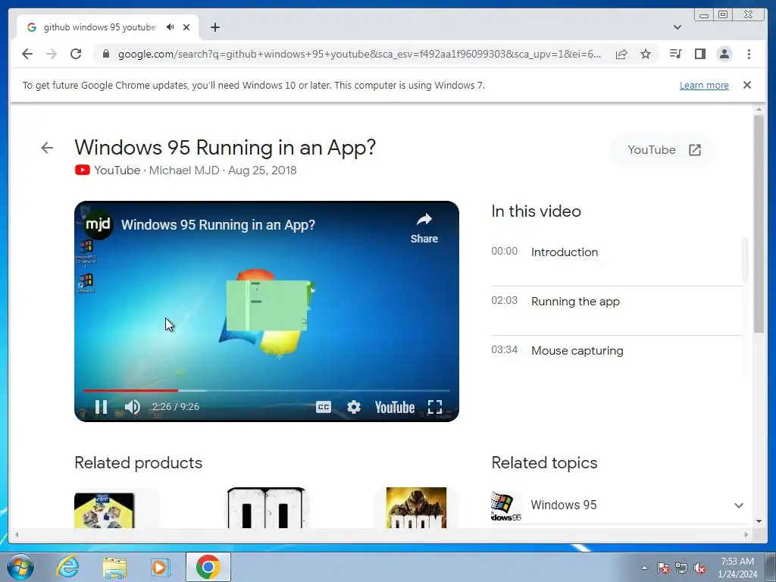Viewport: 776px width, 582px height.
Task: Share this page icon in address bar
Action: (621, 54)
